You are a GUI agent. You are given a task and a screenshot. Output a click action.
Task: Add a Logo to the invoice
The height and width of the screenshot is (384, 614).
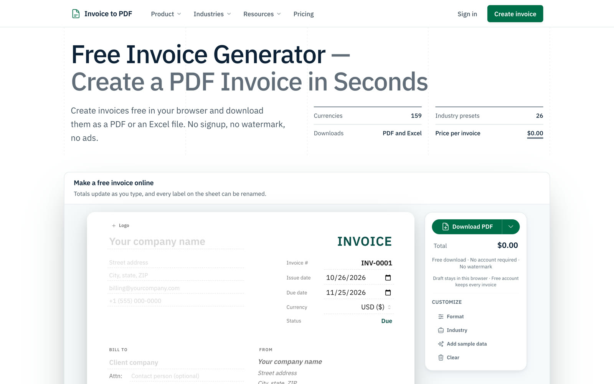coord(120,225)
